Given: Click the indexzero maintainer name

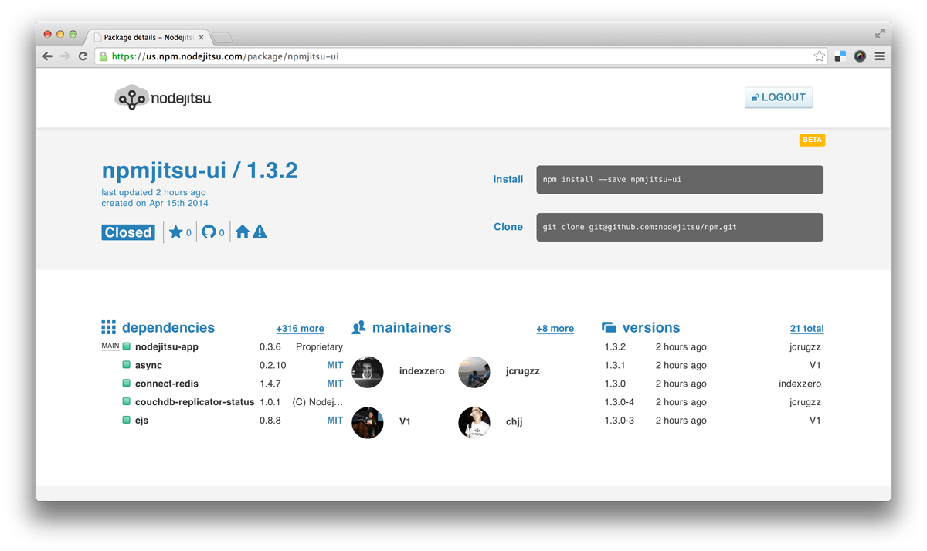Looking at the screenshot, I should pos(422,371).
